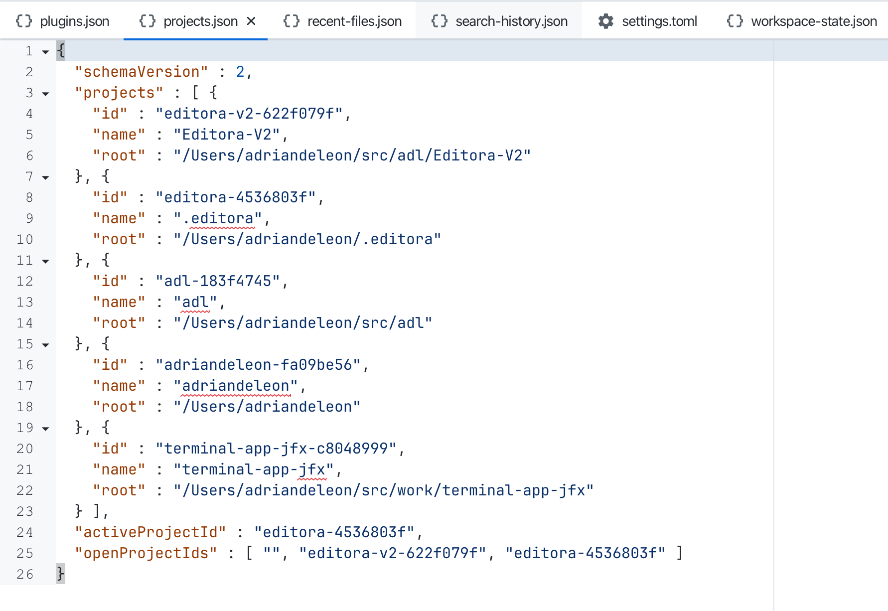Click the empty string "" in openProjectIds
This screenshot has width=888, height=611.
(x=272, y=553)
